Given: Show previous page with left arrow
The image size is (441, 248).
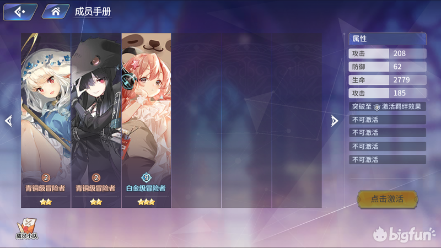Looking at the screenshot, I should (9, 121).
